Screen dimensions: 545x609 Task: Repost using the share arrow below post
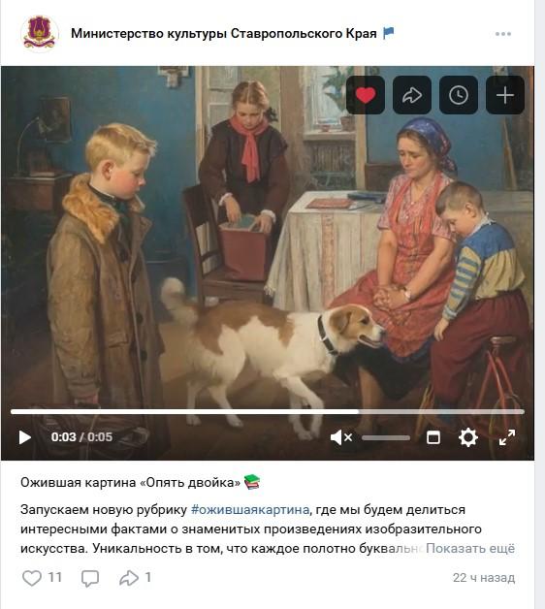pyautogui.click(x=129, y=578)
